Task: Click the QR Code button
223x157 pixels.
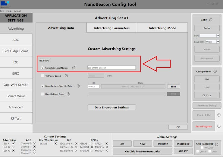Action: click(x=207, y=95)
